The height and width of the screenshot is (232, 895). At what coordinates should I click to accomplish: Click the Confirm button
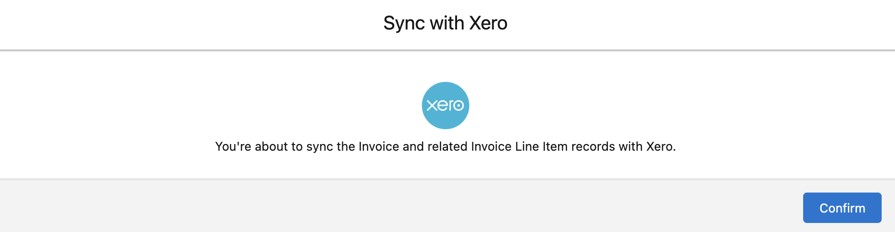842,208
